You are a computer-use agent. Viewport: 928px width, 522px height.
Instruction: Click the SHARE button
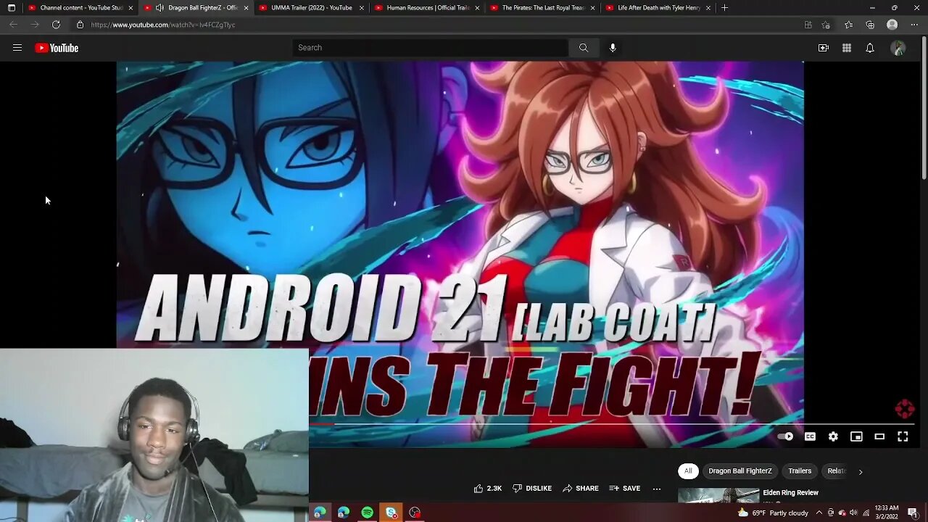coord(581,489)
